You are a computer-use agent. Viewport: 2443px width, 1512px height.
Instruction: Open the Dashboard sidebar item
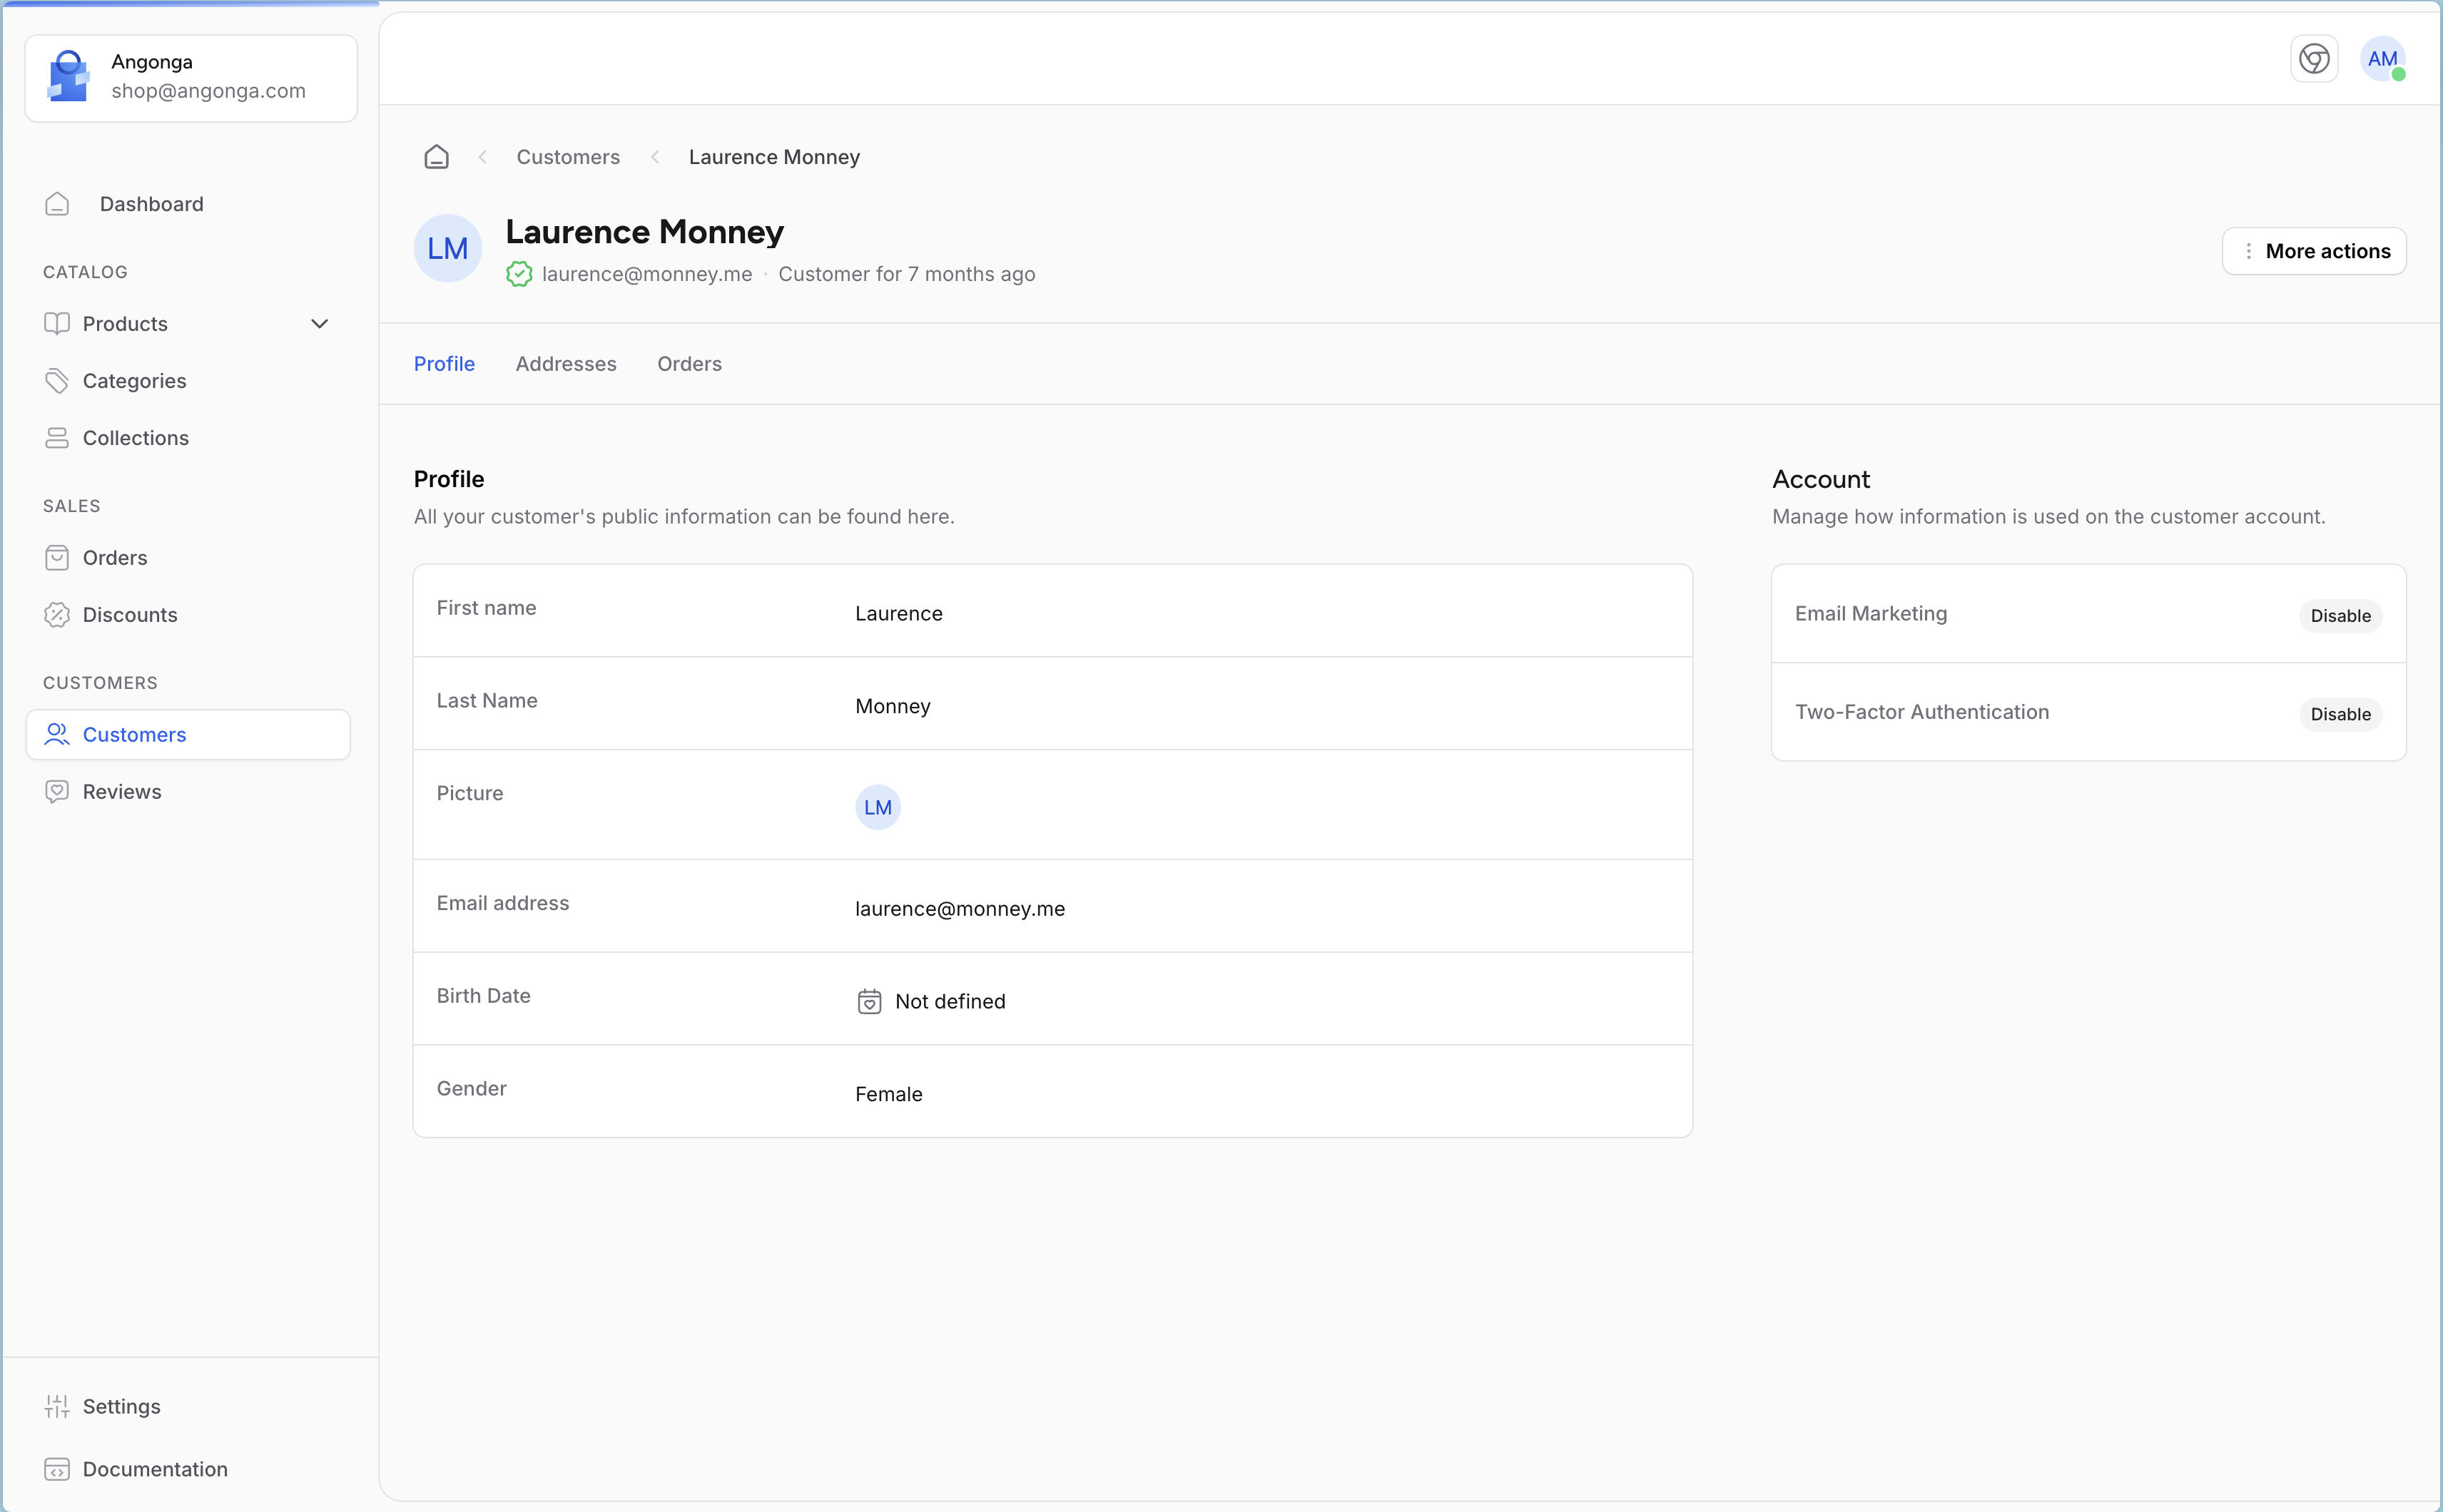[151, 204]
